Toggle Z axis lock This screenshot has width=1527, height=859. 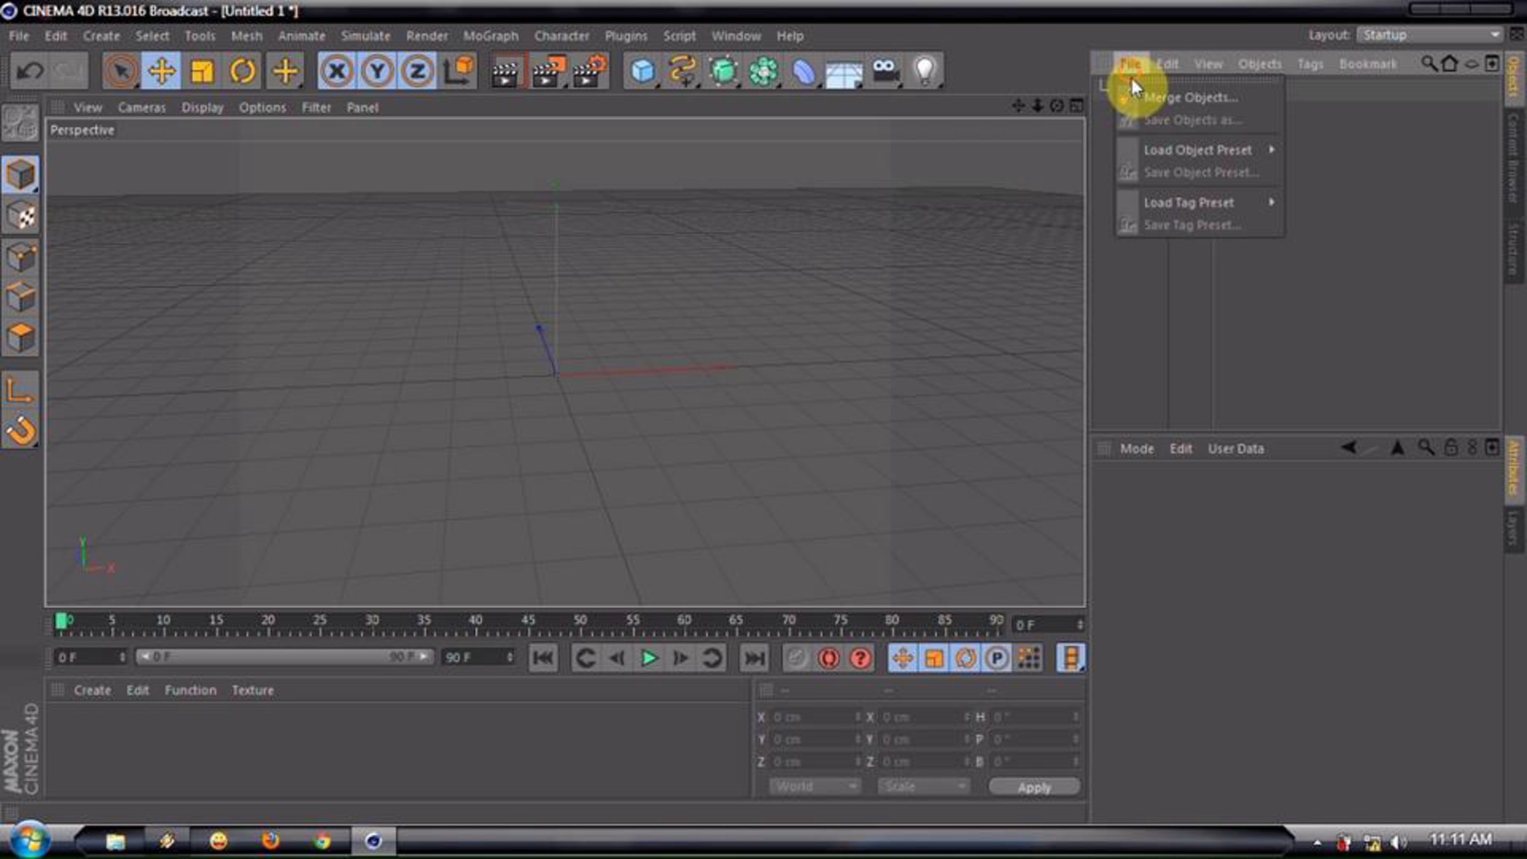pos(417,71)
